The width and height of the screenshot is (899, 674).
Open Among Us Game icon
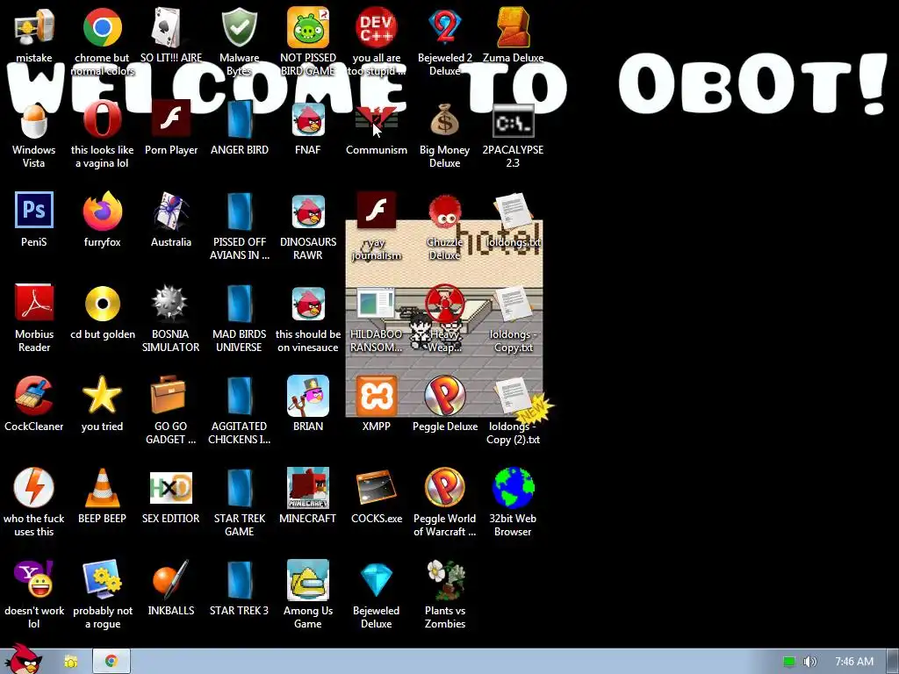308,579
